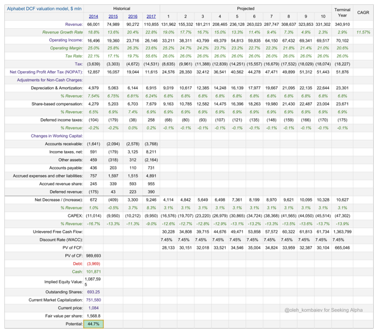The width and height of the screenshot is (376, 335).
Task: Select 2014 NOPAT value 12,857
Action: click(93, 72)
